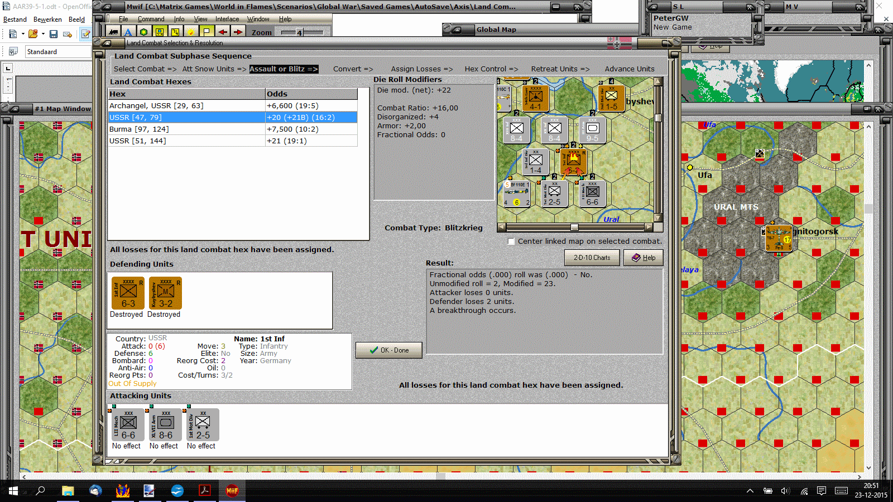Open Windows Start menu
This screenshot has width=893, height=502.
click(13, 491)
